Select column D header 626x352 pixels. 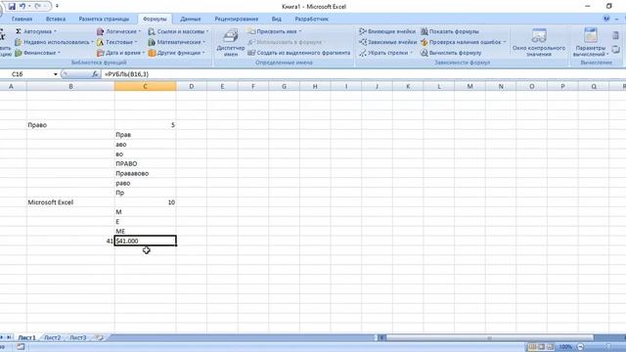pos(192,86)
